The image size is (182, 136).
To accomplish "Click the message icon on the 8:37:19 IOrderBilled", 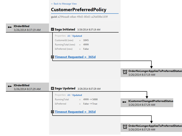I will click(10, 27).
